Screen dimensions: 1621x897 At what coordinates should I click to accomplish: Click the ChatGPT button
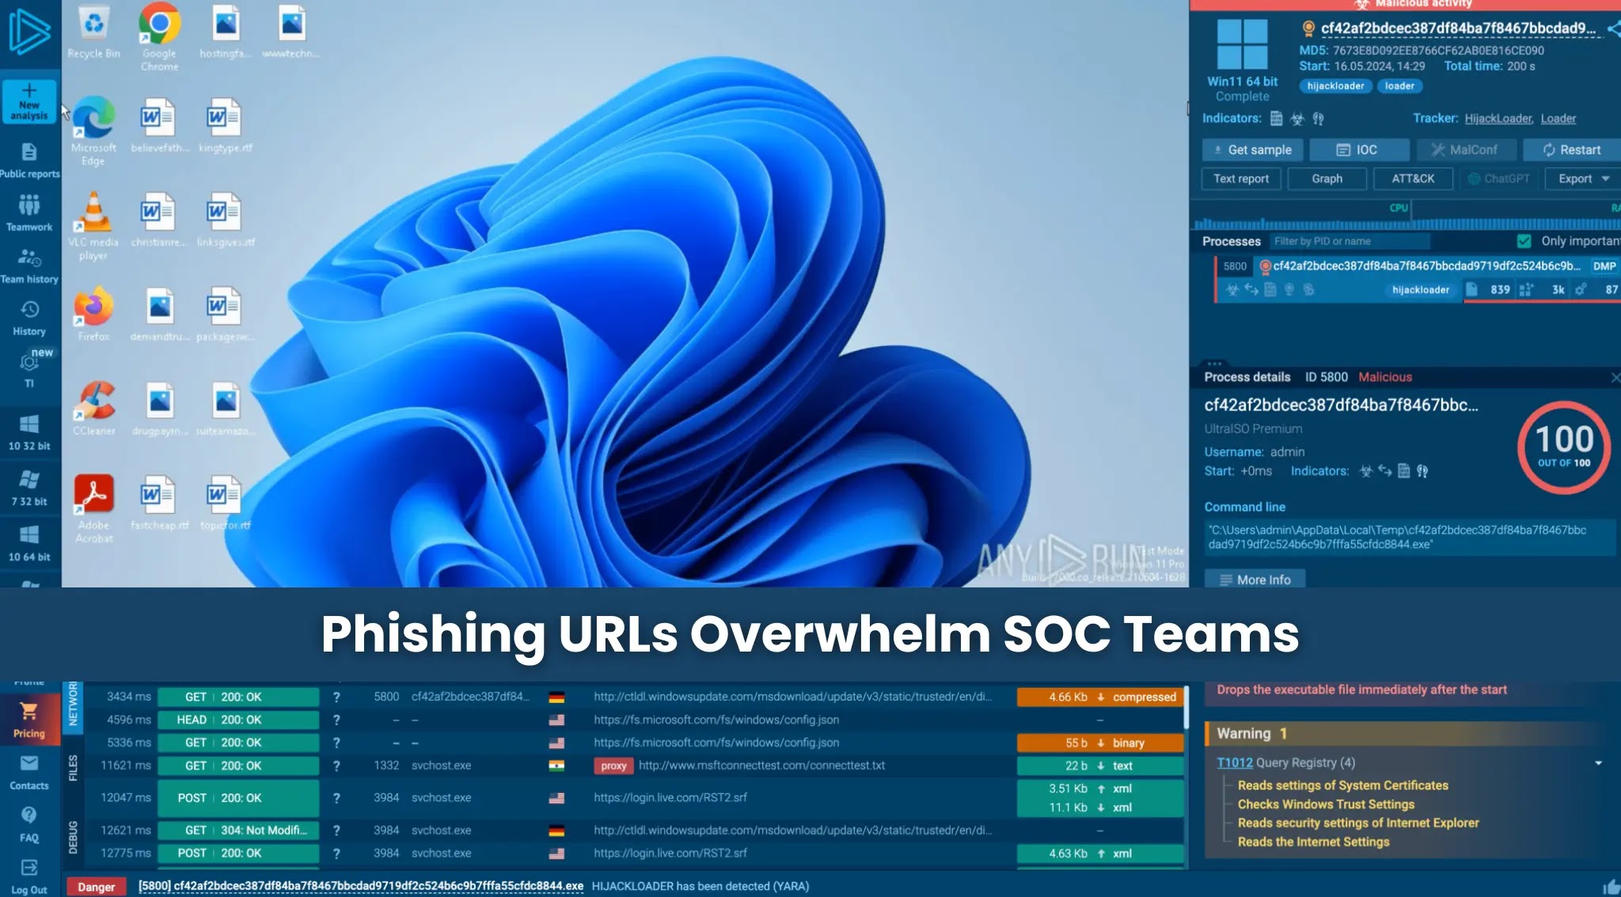coord(1498,179)
